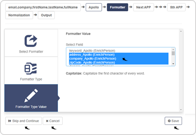The image size is (196, 135).
Task: Select the Formatter Type label
Action: 31,79
